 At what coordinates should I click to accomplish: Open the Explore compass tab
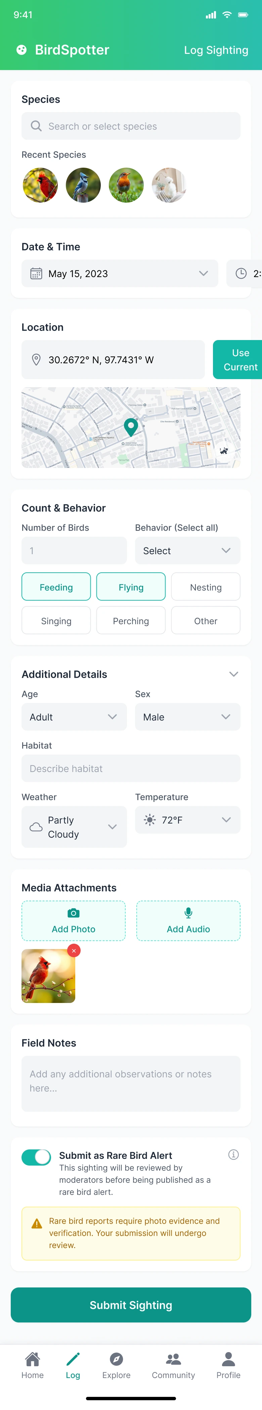point(116,1365)
